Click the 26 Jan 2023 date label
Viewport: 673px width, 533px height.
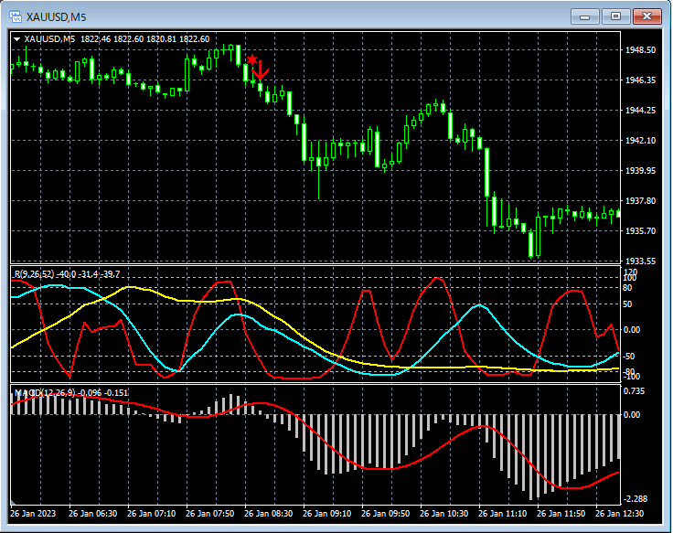coord(35,514)
